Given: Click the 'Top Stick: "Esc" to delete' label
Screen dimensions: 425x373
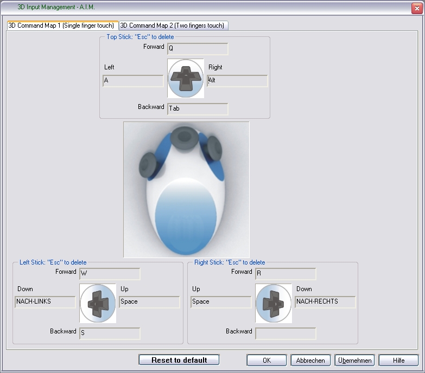Looking at the screenshot, I should click(x=140, y=37).
